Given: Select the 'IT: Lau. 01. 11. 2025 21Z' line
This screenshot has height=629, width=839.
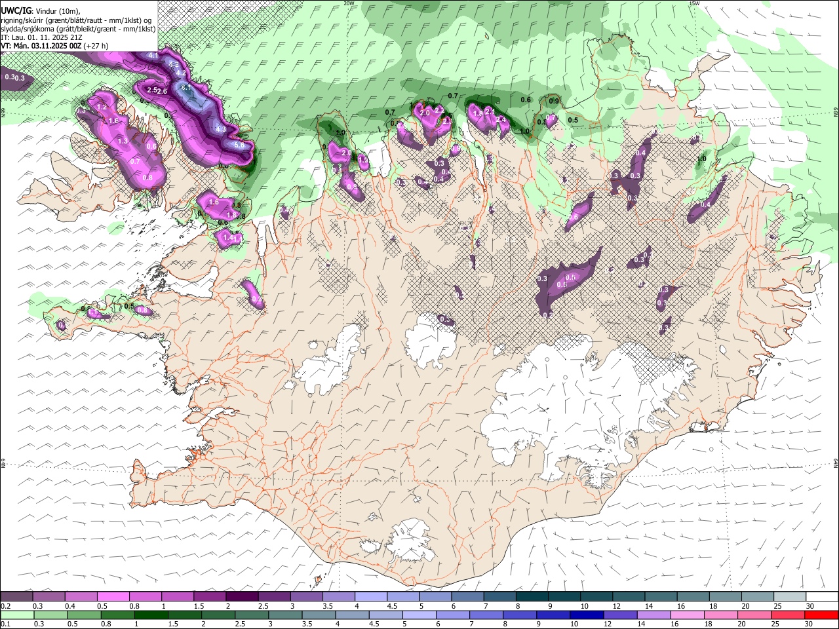Looking at the screenshot, I should click(40, 37).
